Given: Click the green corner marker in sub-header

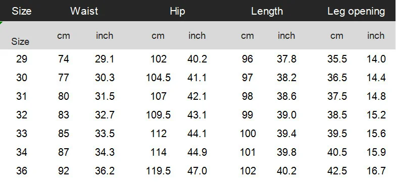Looking at the screenshot, I should [x=1, y=23].
